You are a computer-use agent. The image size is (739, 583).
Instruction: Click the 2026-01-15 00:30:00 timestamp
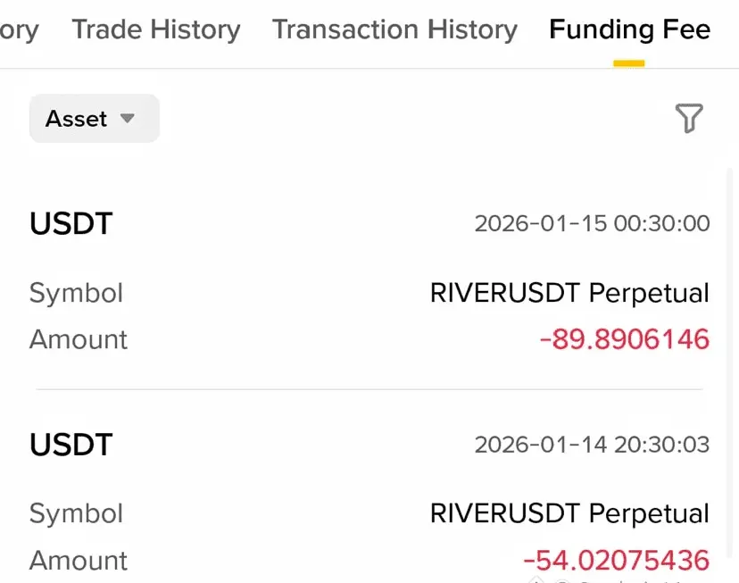point(592,223)
